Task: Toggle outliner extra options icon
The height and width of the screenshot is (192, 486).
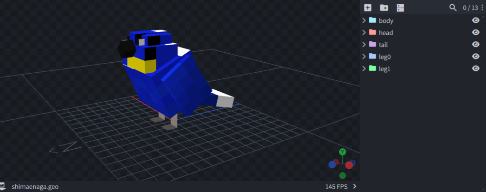Action: (401, 8)
